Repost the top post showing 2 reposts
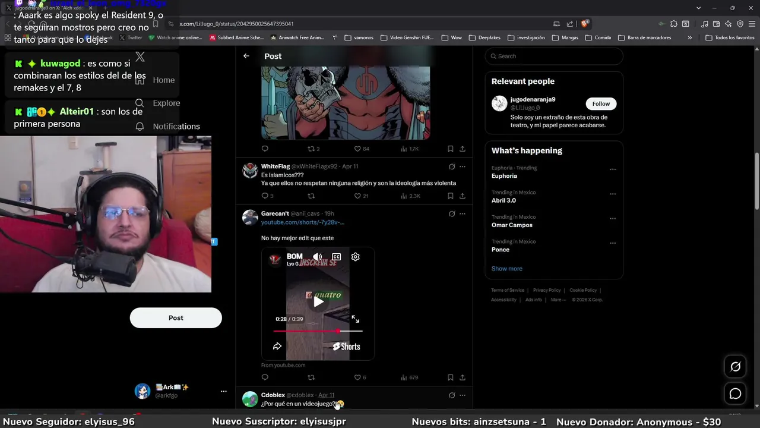This screenshot has width=760, height=428. click(313, 149)
